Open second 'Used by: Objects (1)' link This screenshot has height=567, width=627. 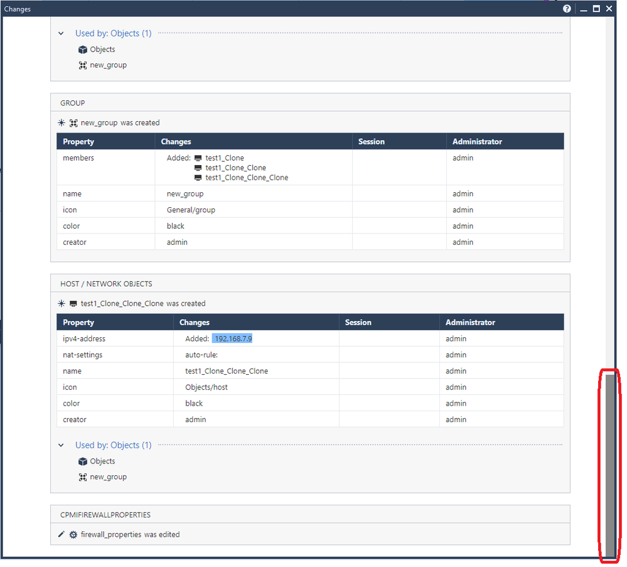pos(114,445)
